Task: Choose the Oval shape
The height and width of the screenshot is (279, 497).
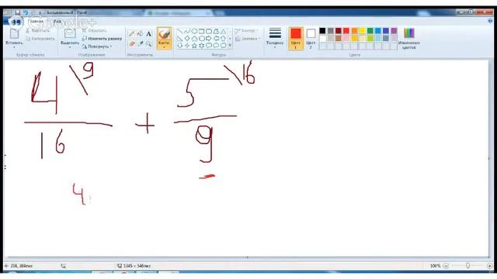Action: [x=194, y=31]
